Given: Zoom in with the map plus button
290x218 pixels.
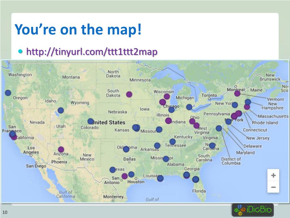Looking at the screenshot, I should click(x=273, y=175).
